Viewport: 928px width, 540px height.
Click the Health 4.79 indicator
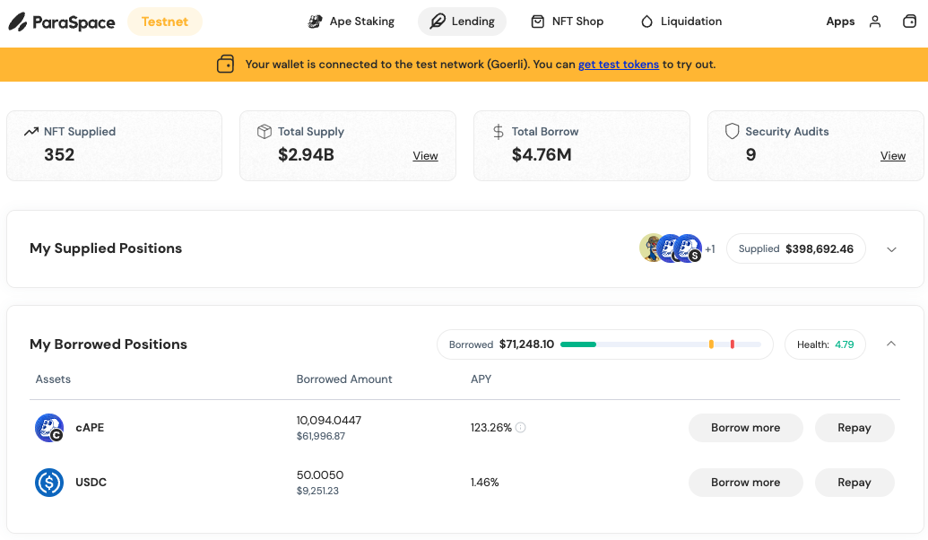click(825, 344)
